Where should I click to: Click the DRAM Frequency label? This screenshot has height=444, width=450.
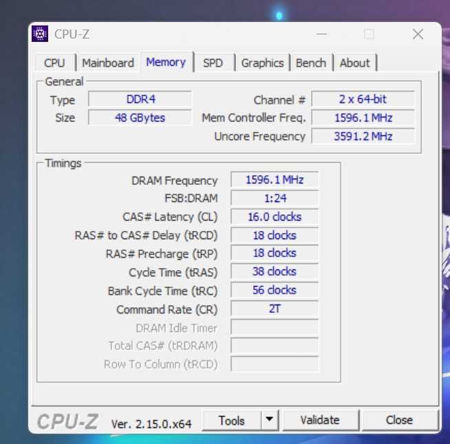(x=175, y=181)
